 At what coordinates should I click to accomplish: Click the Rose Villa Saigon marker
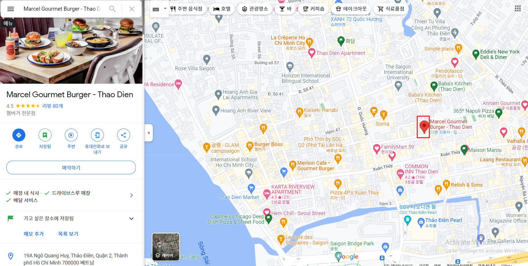click(x=207, y=60)
